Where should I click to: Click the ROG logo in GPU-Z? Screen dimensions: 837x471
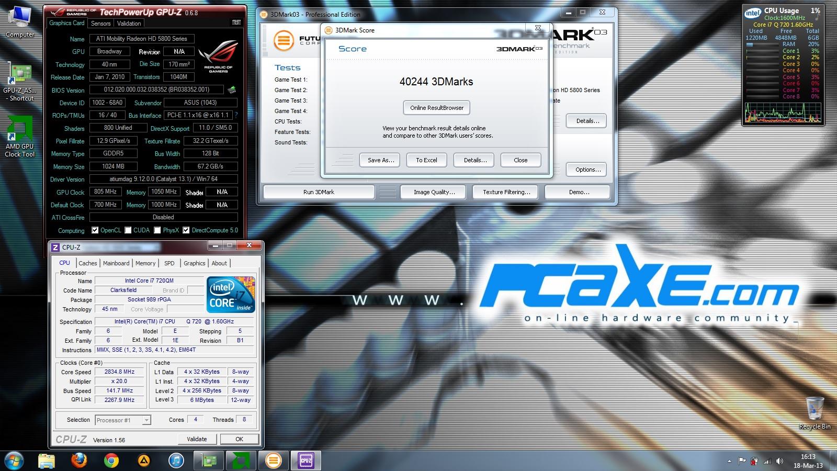tap(218, 56)
